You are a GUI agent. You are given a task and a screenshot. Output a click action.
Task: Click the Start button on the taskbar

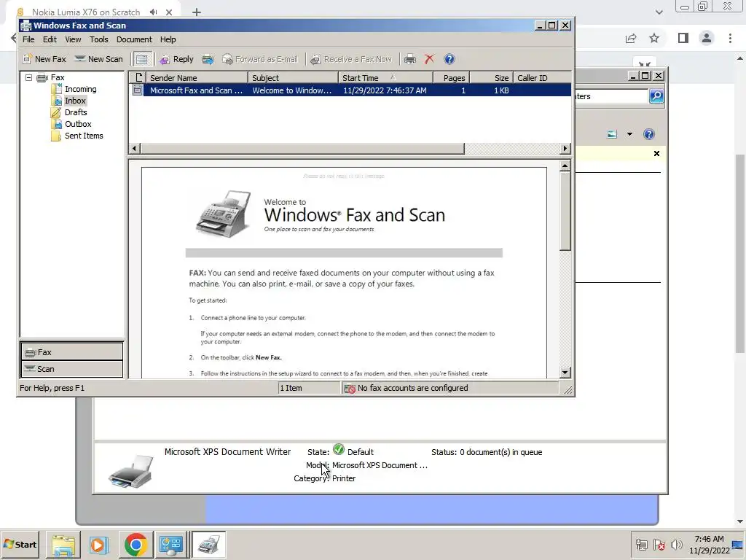pyautogui.click(x=20, y=544)
